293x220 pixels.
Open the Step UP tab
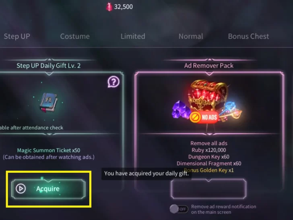pyautogui.click(x=17, y=36)
